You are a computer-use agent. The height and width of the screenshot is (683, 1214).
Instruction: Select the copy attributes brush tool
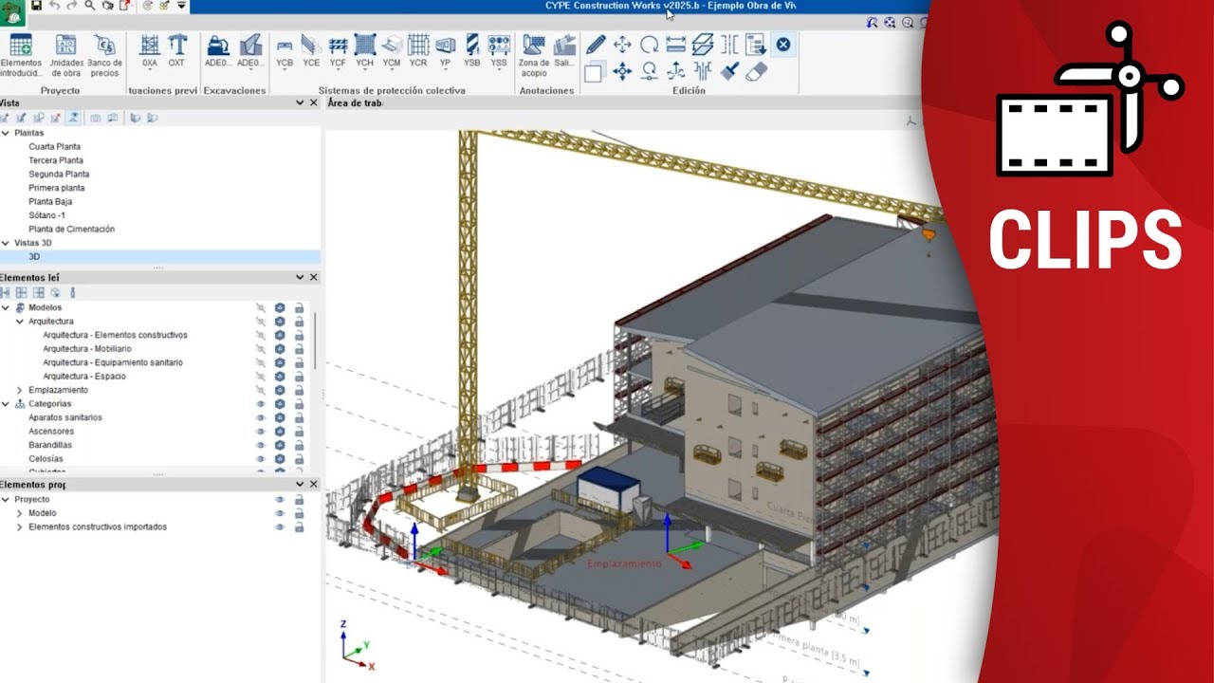pyautogui.click(x=729, y=70)
